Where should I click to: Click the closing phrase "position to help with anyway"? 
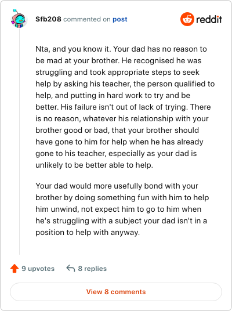(88, 232)
